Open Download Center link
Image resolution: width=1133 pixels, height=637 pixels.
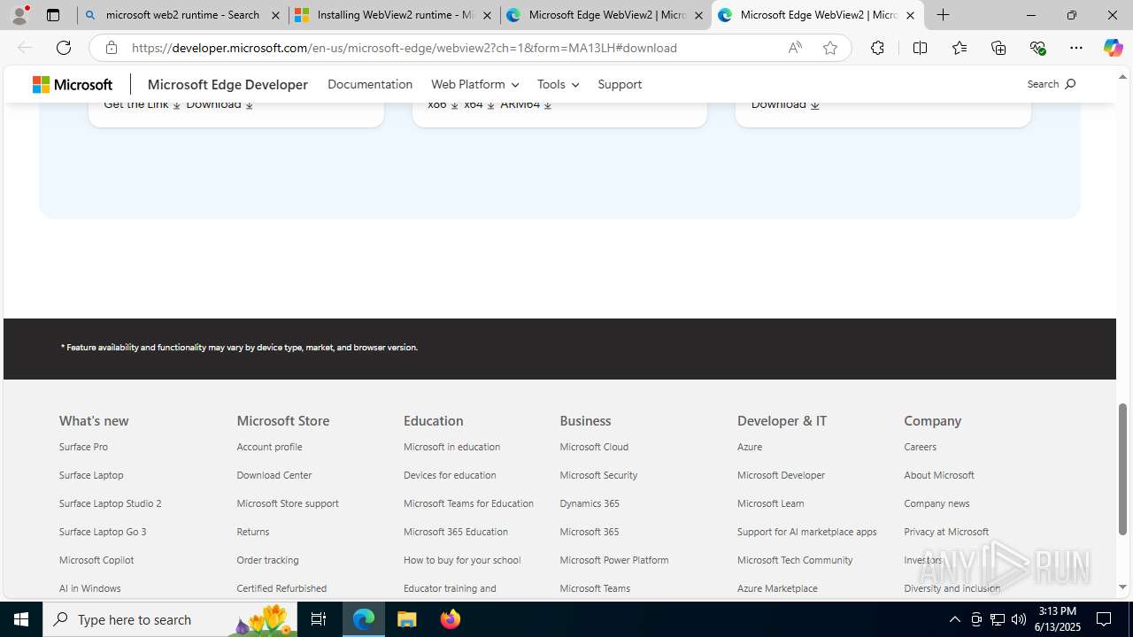[274, 475]
